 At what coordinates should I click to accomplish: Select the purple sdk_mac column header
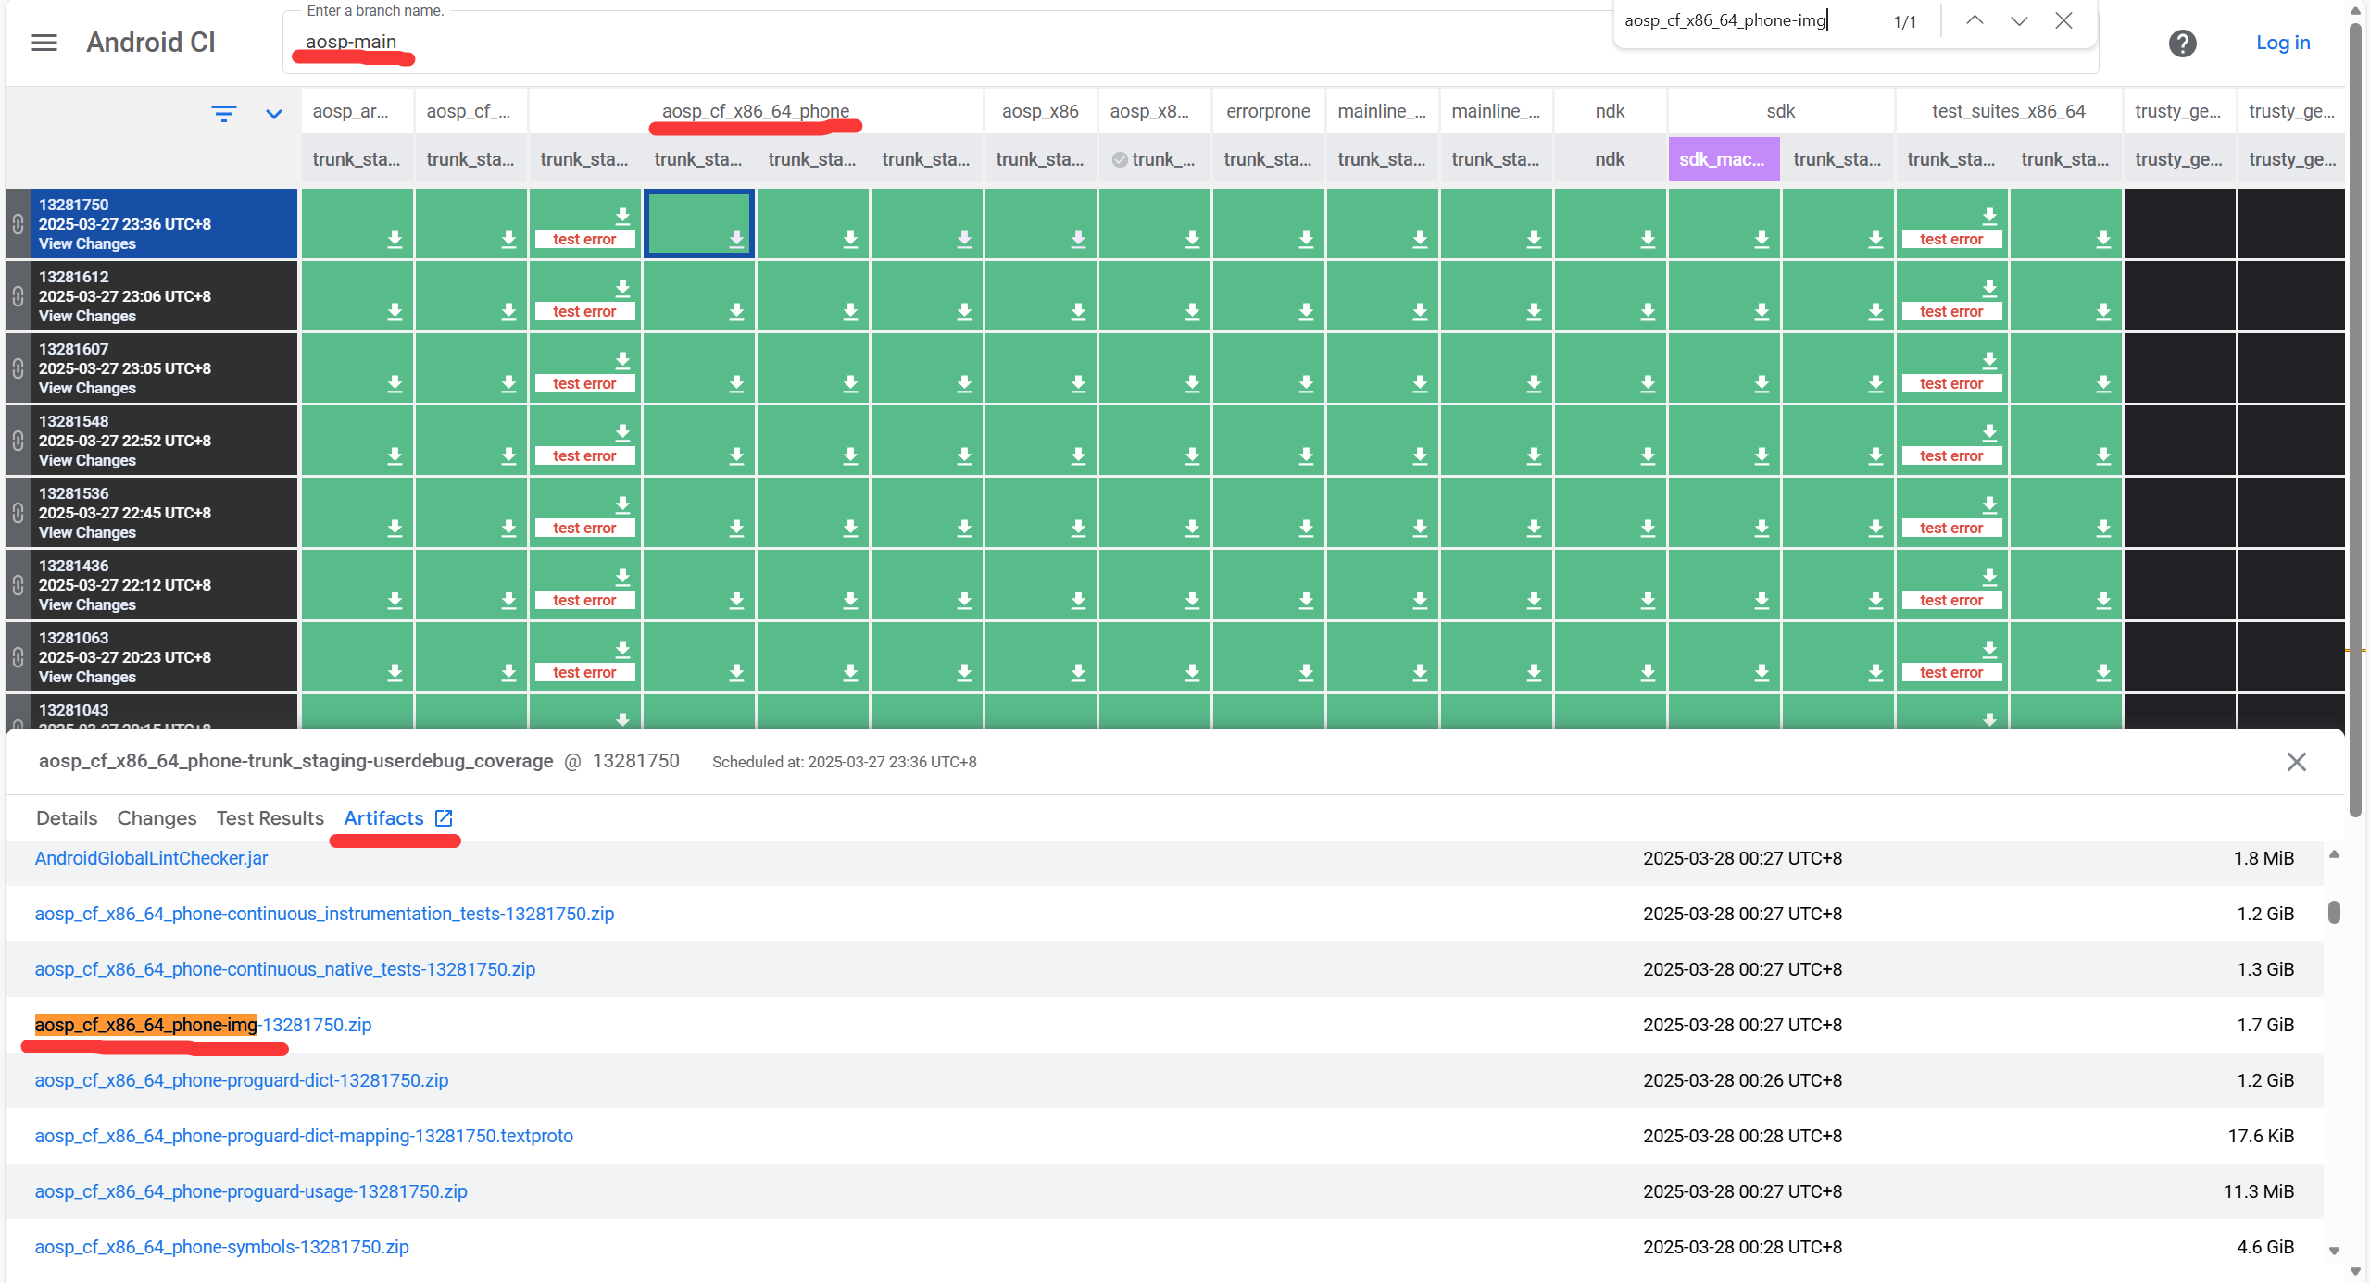tap(1722, 159)
